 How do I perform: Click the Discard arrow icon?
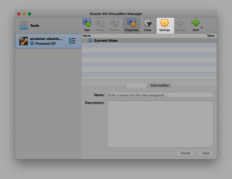180,25
